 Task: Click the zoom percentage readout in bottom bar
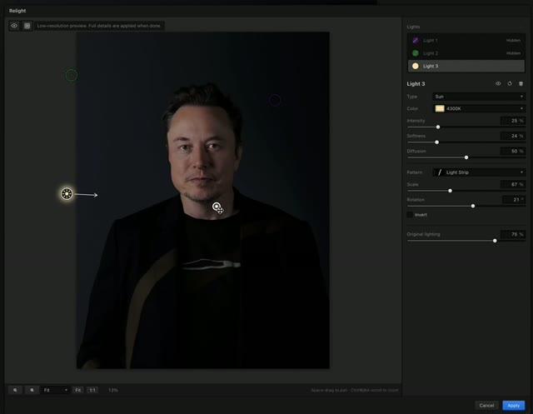(x=113, y=390)
